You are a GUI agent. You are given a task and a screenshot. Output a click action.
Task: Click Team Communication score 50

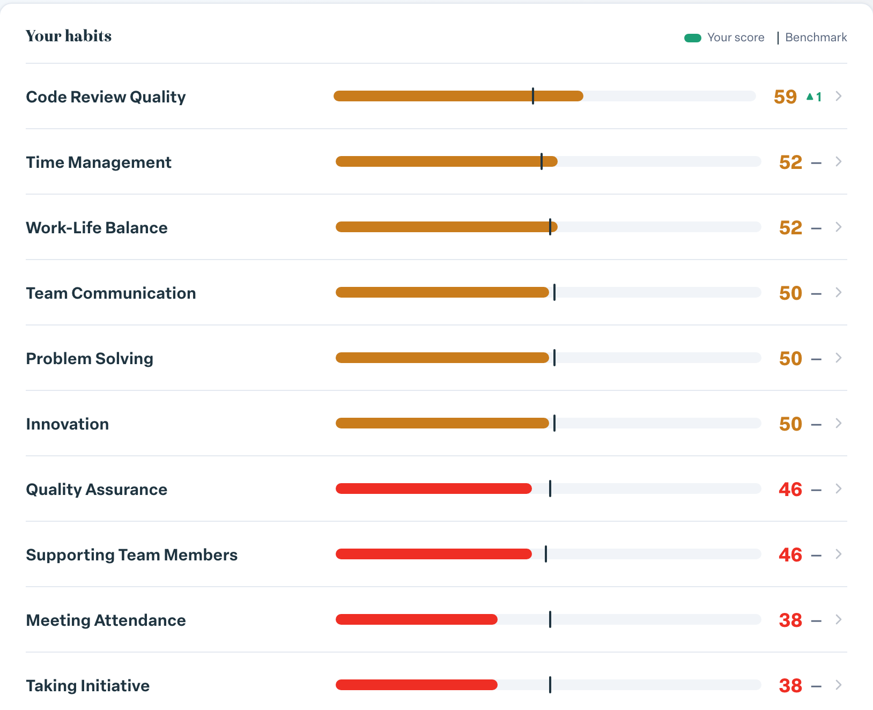coord(791,293)
